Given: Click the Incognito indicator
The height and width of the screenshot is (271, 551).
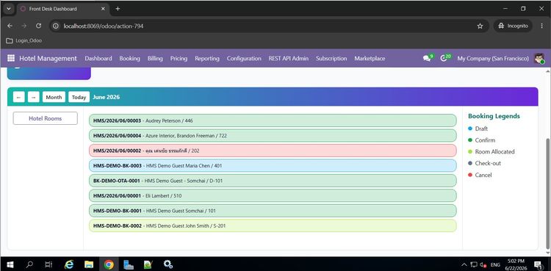Looking at the screenshot, I should click(513, 26).
